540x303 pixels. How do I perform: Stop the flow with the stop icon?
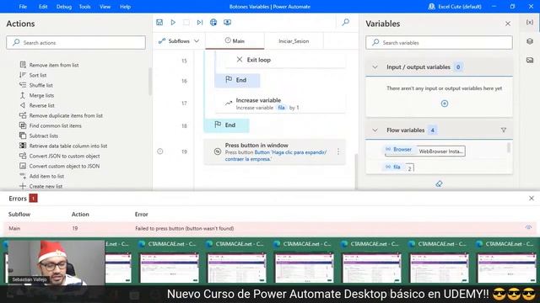pos(186,23)
